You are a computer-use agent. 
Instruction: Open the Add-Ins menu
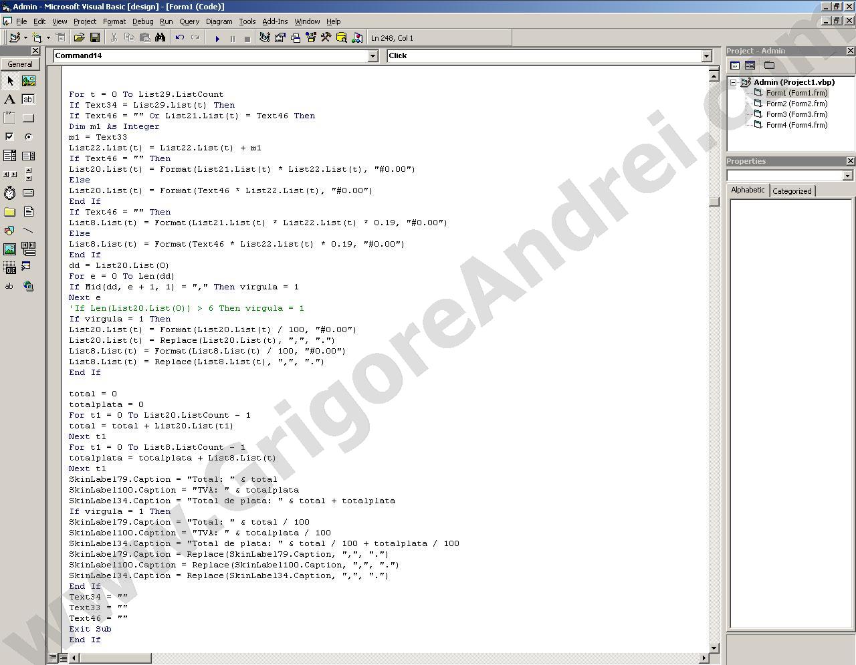coord(275,21)
